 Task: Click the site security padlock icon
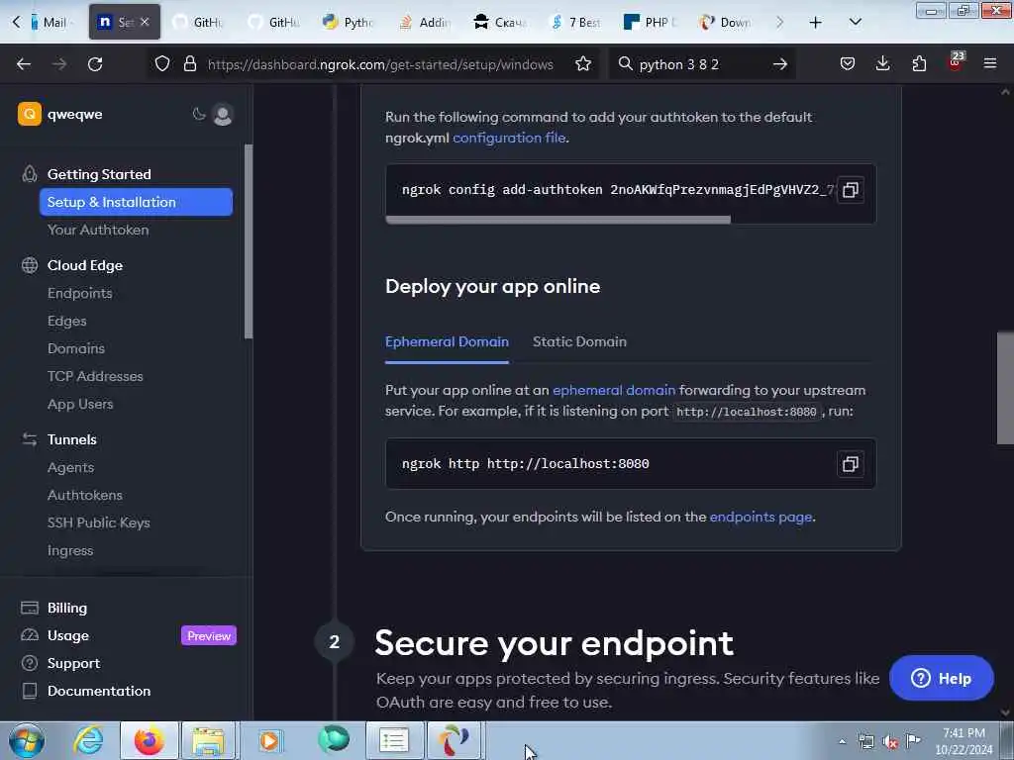point(189,64)
